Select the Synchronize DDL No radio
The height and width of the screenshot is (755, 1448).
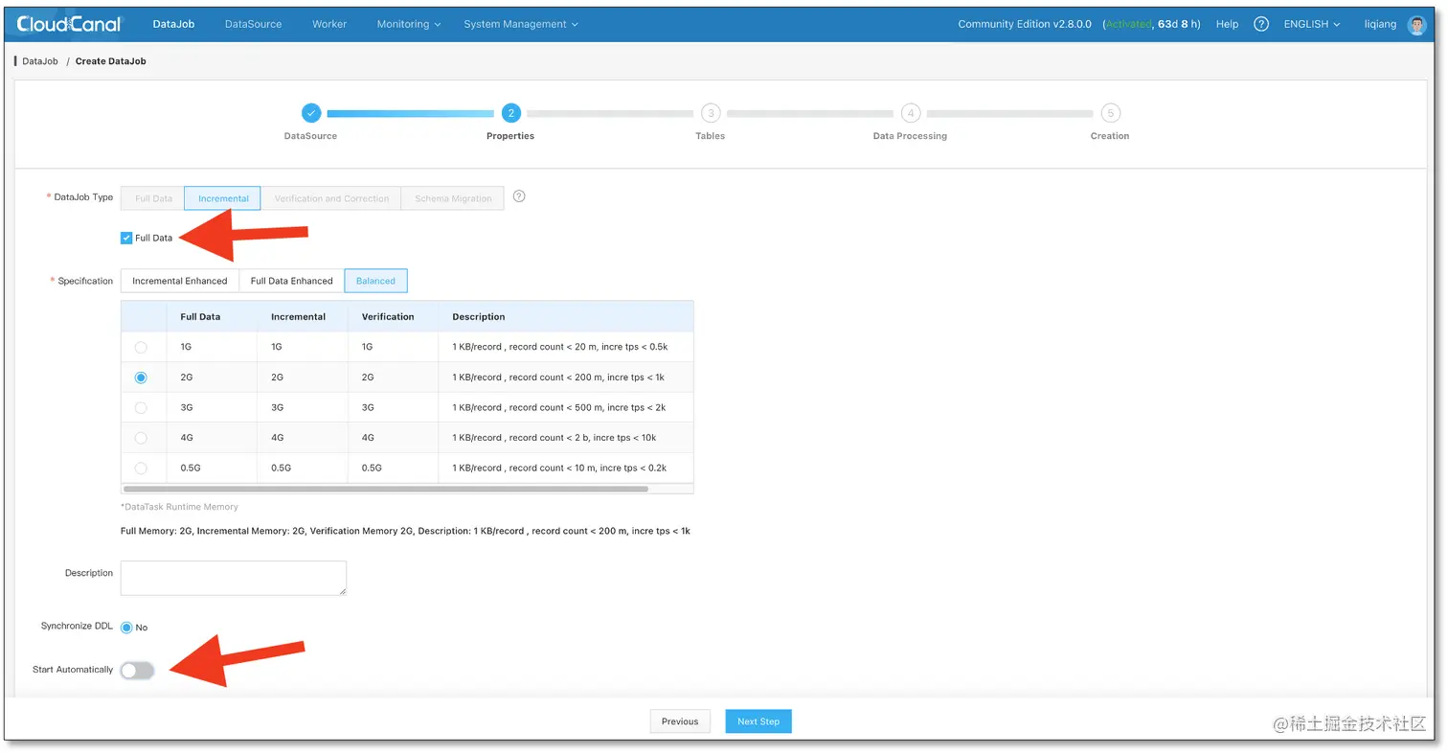tap(126, 628)
